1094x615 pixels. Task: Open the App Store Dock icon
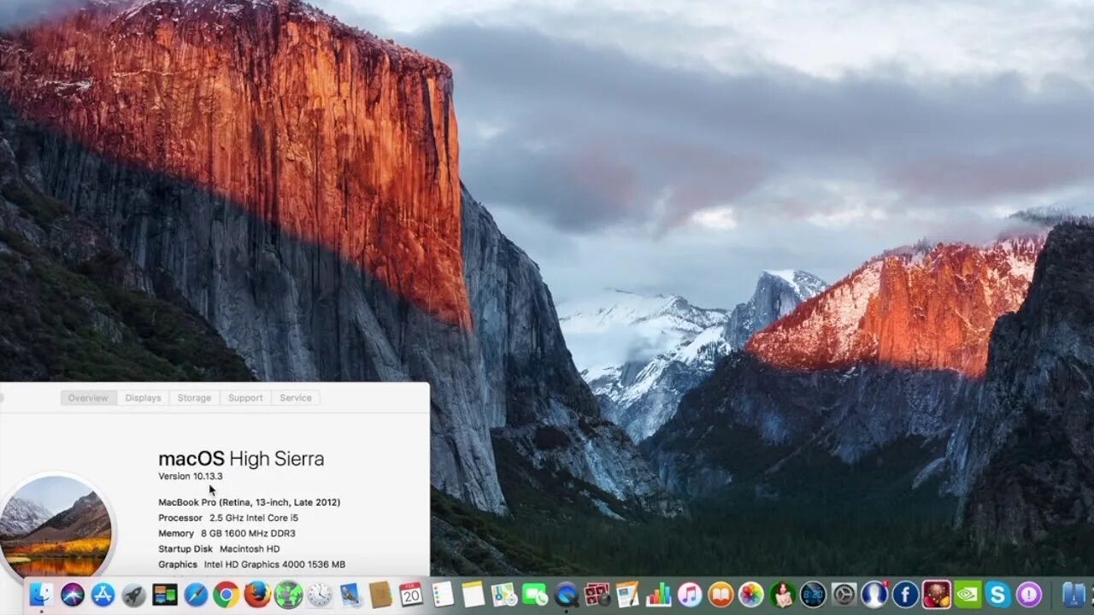(103, 594)
